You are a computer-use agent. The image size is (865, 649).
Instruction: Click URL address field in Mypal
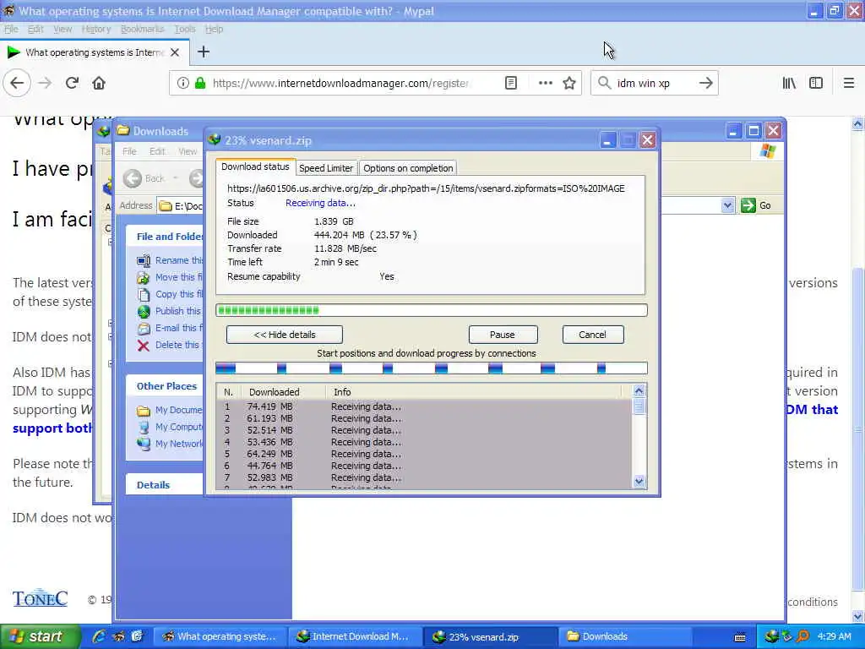pos(340,84)
